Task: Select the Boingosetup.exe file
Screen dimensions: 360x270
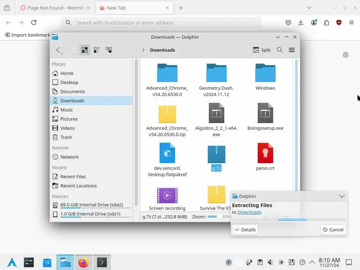Action: 265,117
